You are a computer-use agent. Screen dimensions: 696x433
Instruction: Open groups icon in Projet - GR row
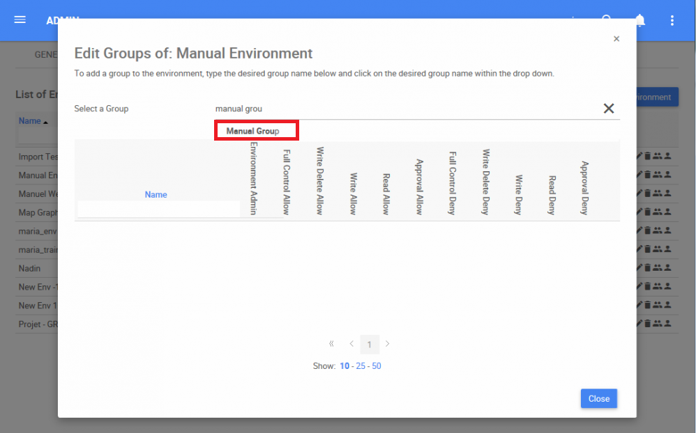658,324
